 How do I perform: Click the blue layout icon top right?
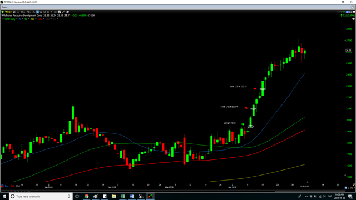[347, 12]
